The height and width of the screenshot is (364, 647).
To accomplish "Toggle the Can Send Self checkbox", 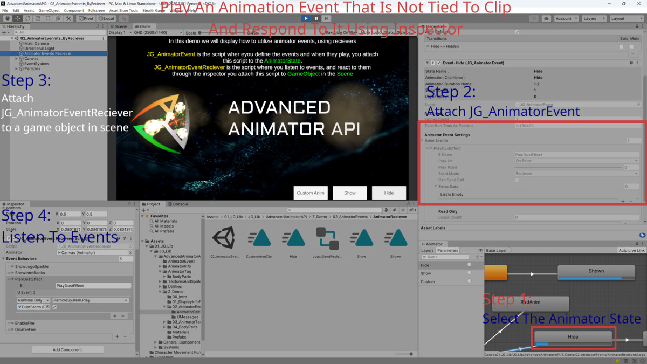I will 517,180.
